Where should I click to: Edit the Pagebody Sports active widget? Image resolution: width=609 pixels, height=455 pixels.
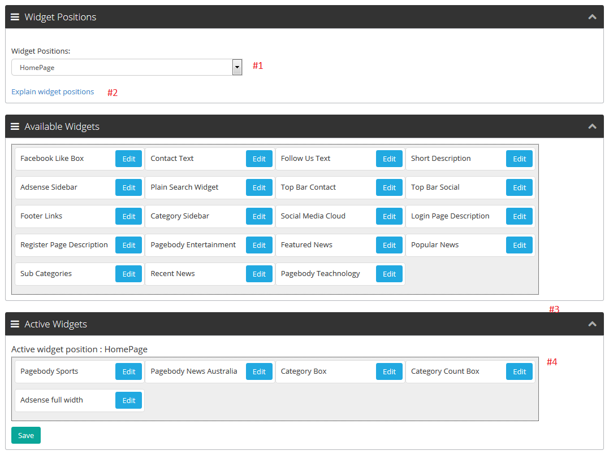[x=129, y=371]
